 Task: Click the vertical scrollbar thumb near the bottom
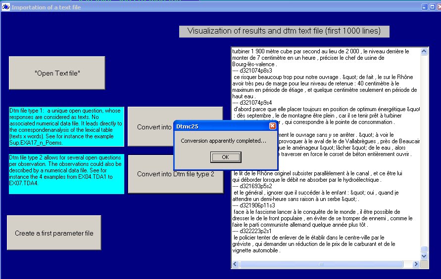(424, 249)
